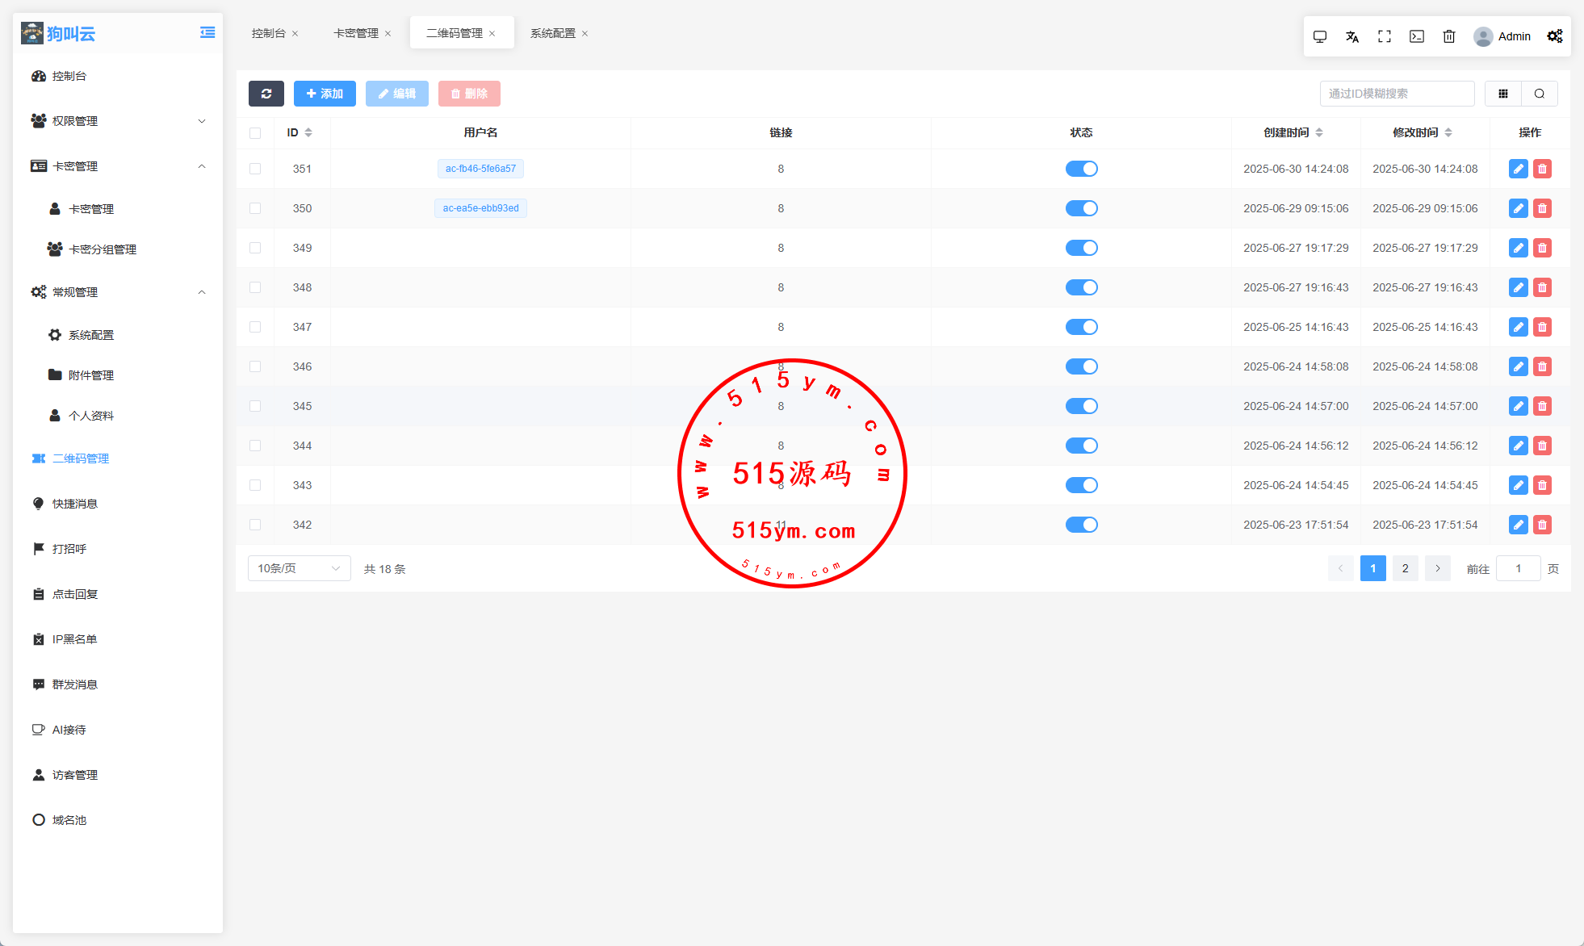Open the terminal icon in header
The height and width of the screenshot is (946, 1584).
pyautogui.click(x=1417, y=36)
